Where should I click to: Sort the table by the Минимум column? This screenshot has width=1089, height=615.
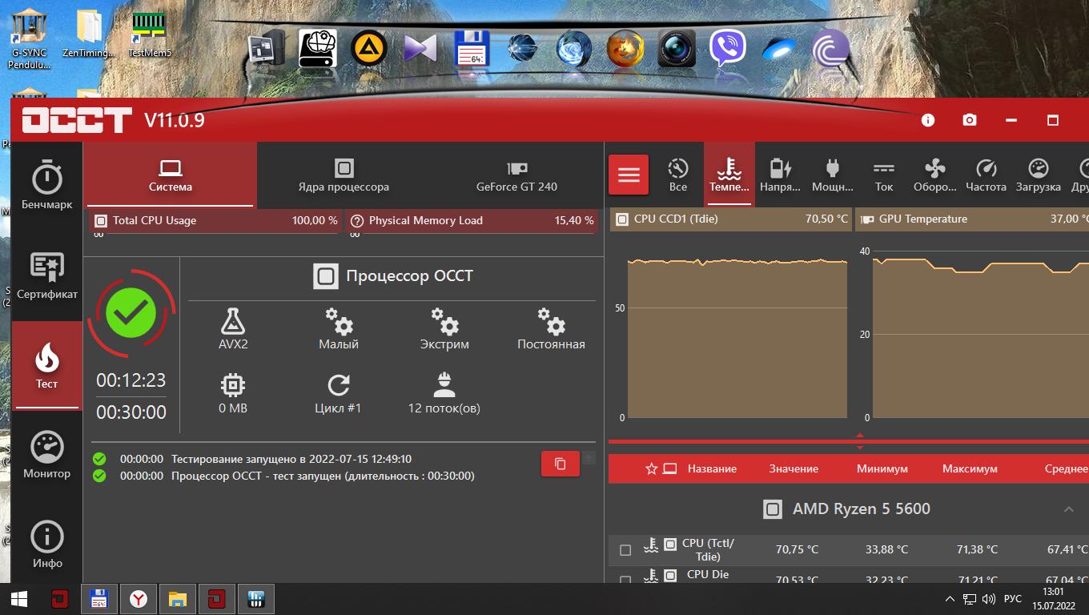(x=882, y=468)
